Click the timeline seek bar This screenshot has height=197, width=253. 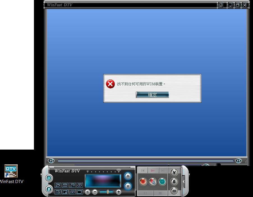pos(146,161)
